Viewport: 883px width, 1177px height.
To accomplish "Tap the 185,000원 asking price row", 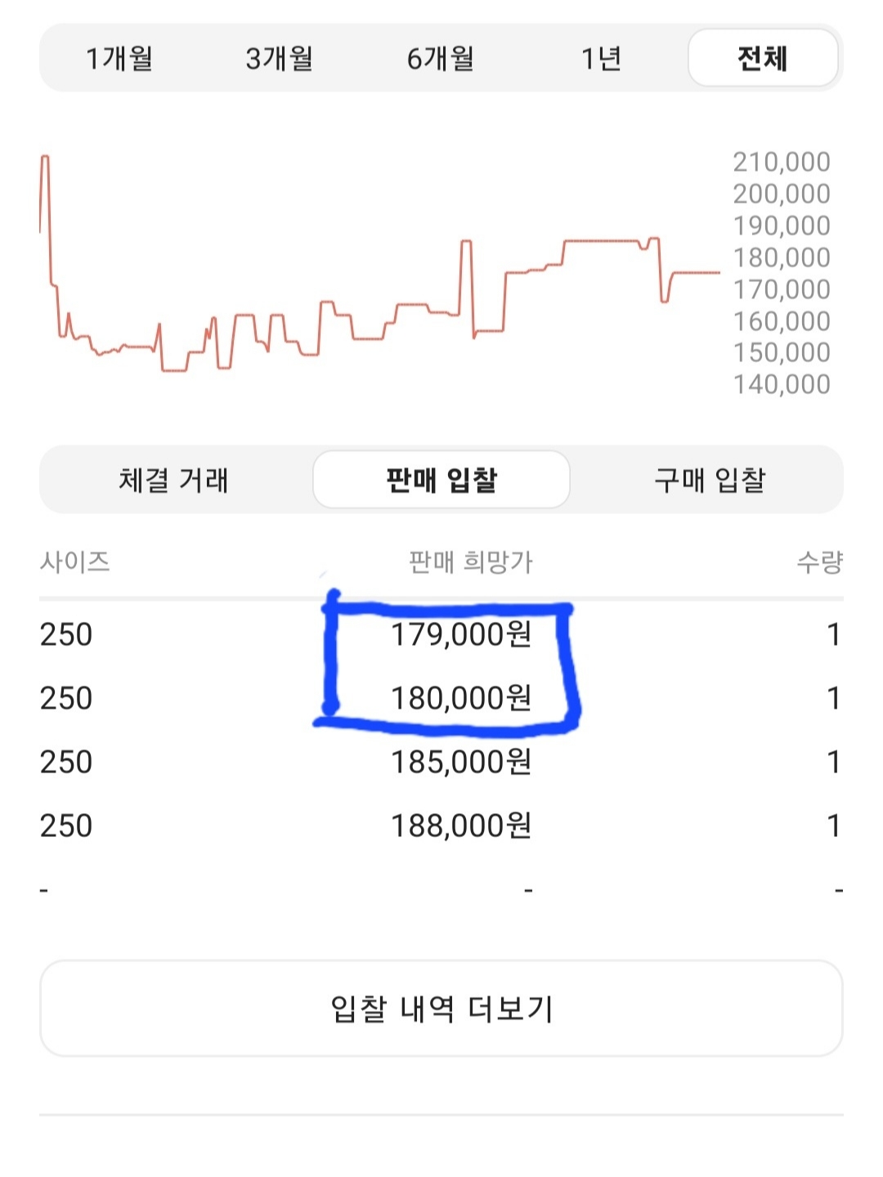I will (x=461, y=762).
